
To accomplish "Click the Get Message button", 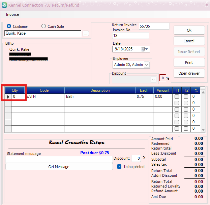I will click(x=59, y=167).
